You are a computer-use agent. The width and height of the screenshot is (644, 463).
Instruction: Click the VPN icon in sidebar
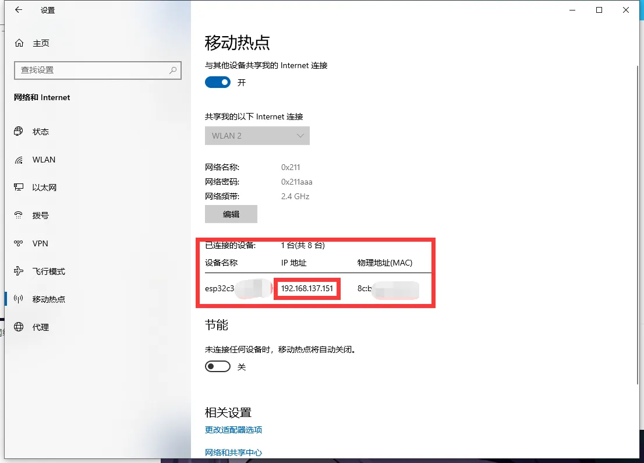click(19, 243)
